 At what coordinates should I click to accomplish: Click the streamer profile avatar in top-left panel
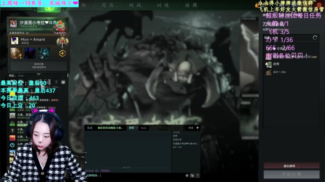pos(14,24)
